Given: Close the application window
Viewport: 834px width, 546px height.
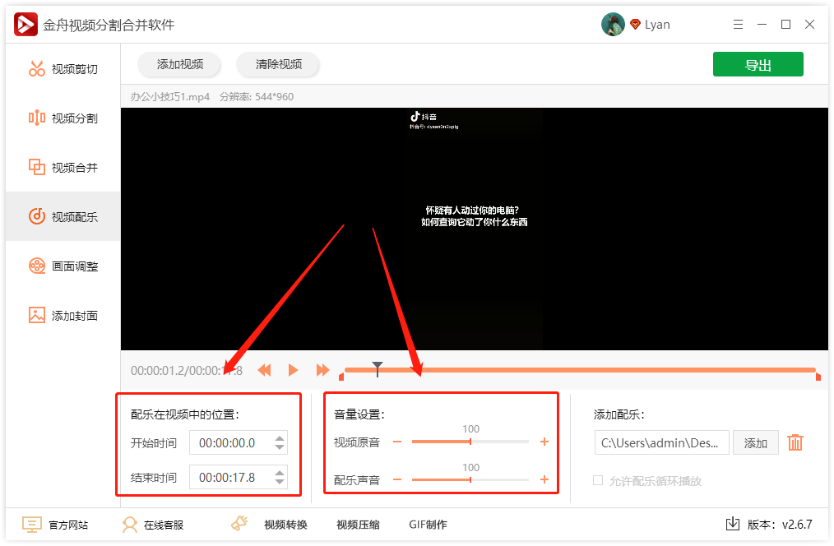Looking at the screenshot, I should (809, 25).
